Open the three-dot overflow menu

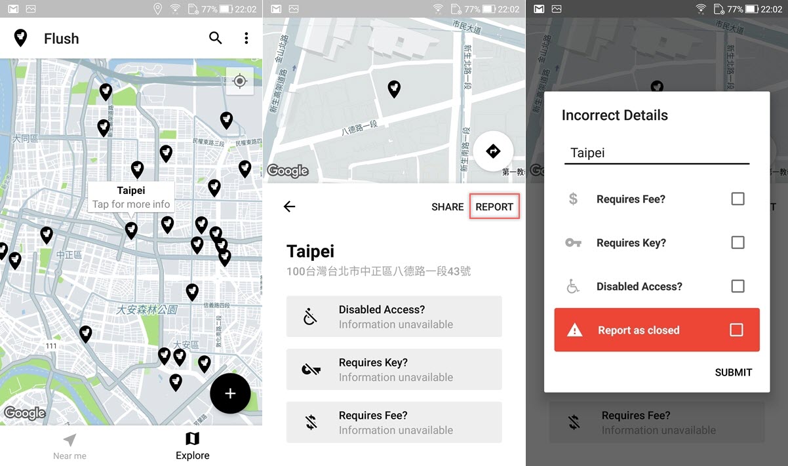point(246,38)
